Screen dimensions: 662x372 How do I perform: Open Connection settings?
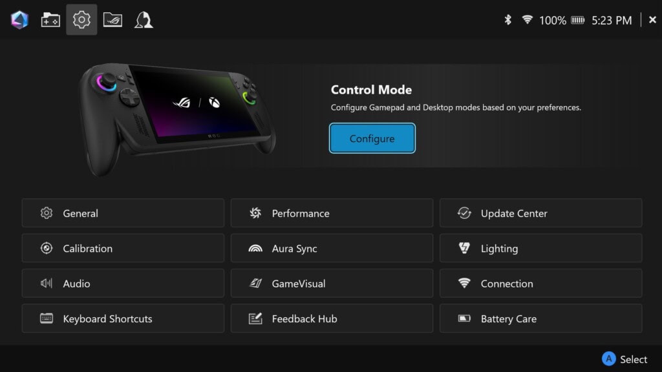[541, 283]
